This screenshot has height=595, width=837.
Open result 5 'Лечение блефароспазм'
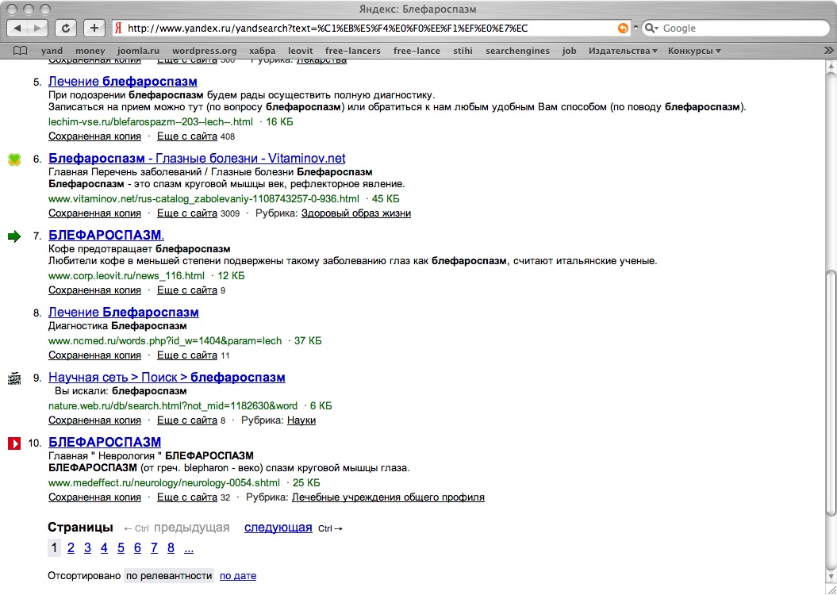pos(123,82)
